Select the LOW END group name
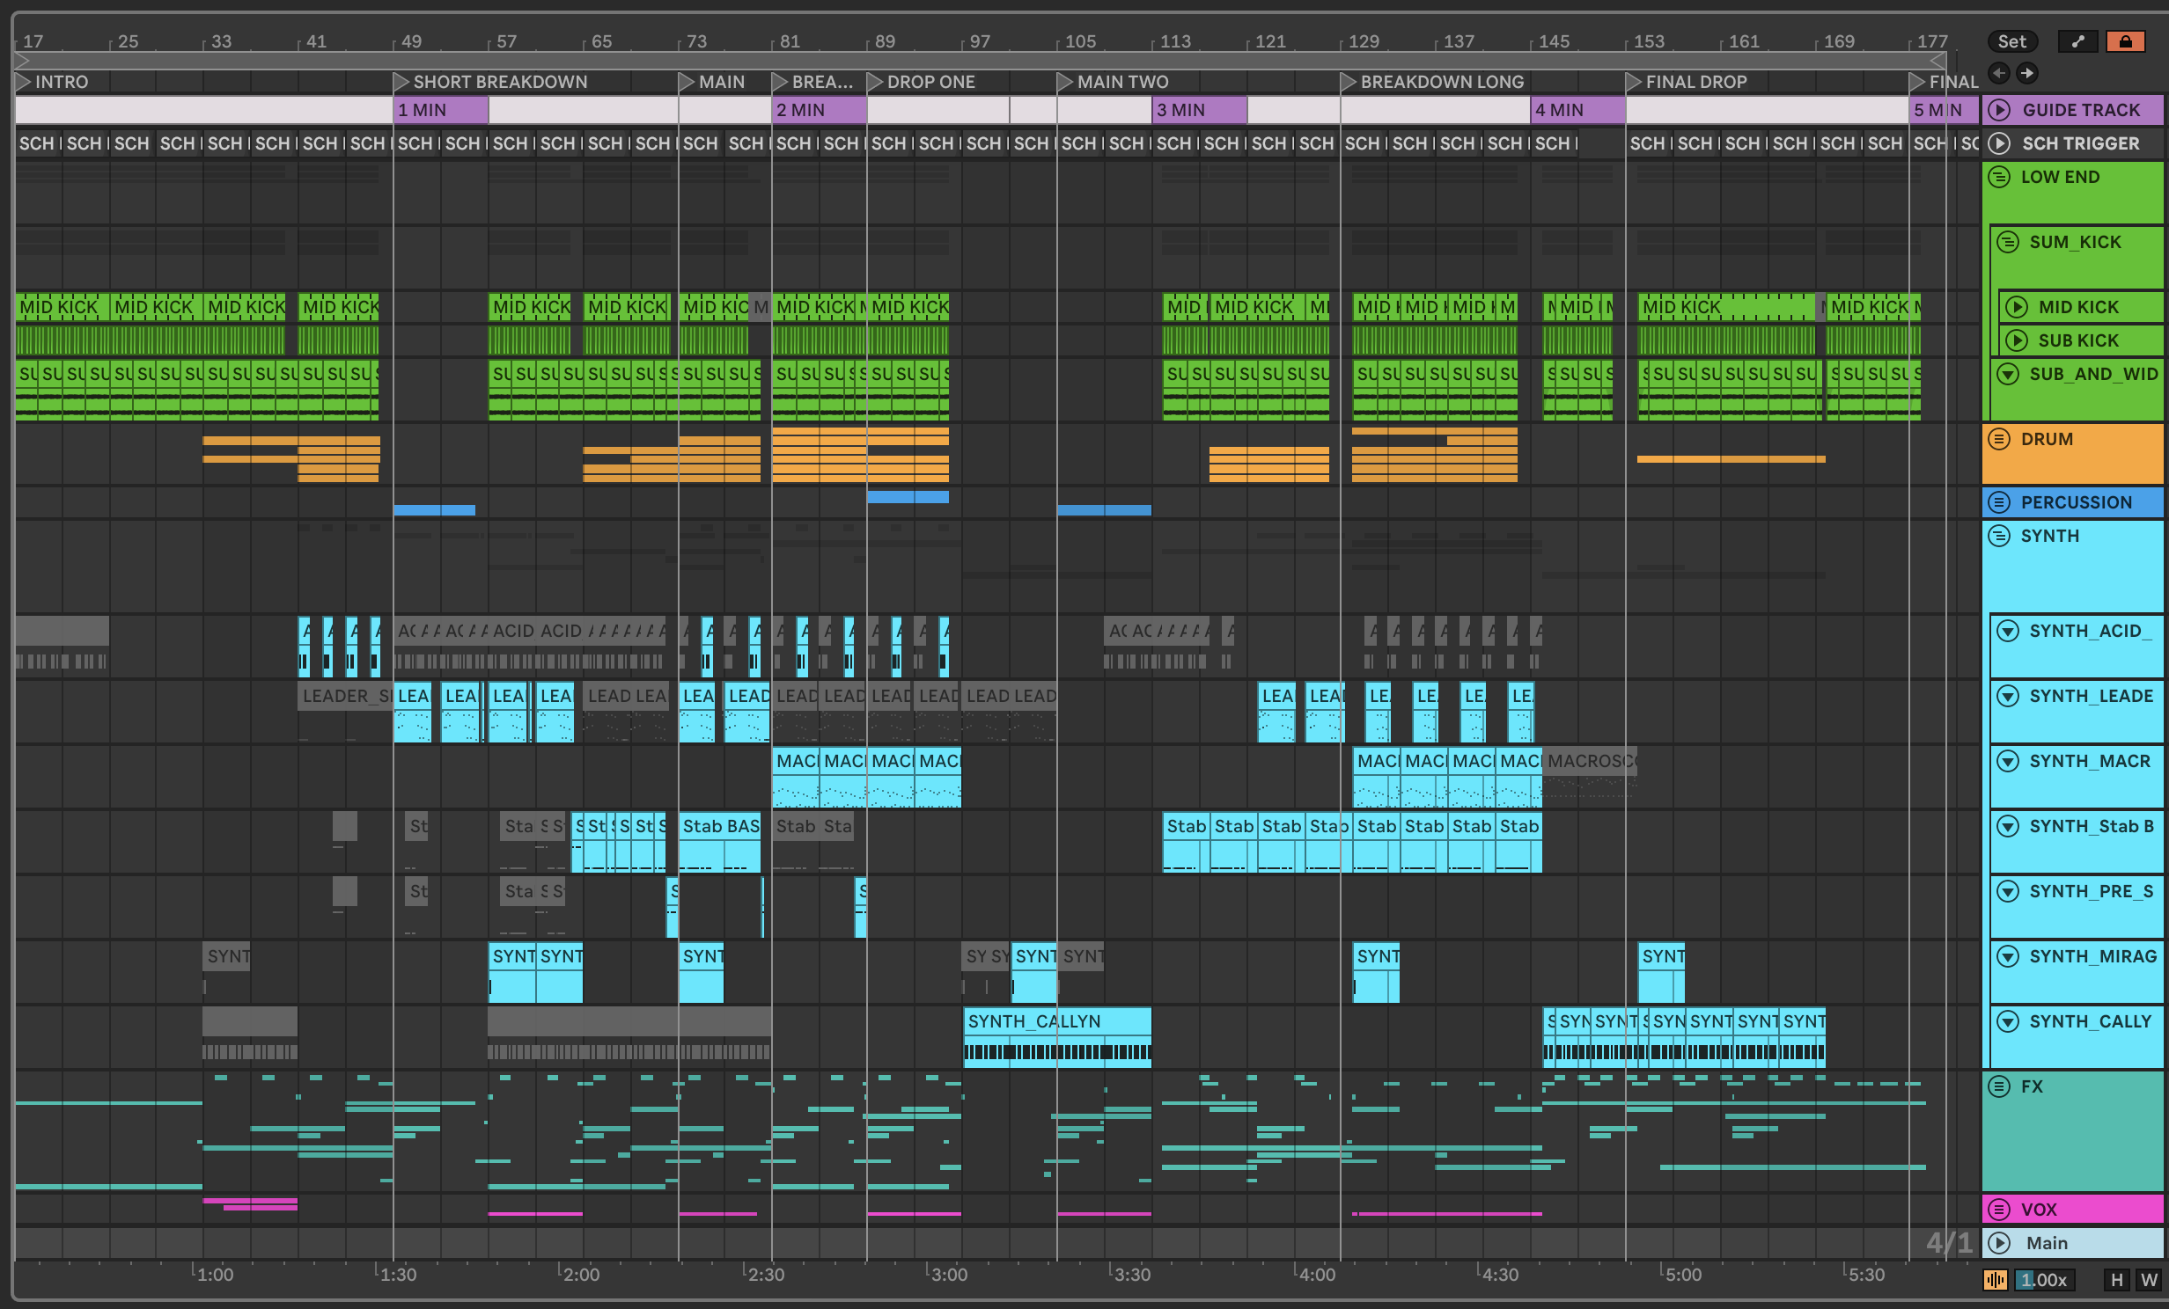The width and height of the screenshot is (2169, 1309). pyautogui.click(x=2060, y=177)
